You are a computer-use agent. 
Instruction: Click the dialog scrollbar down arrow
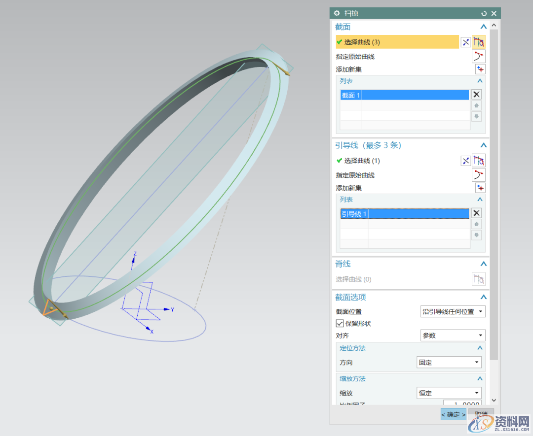495,401
